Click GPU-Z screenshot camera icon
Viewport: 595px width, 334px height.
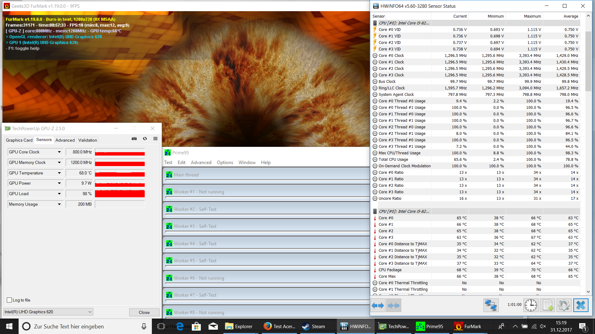[x=134, y=139]
